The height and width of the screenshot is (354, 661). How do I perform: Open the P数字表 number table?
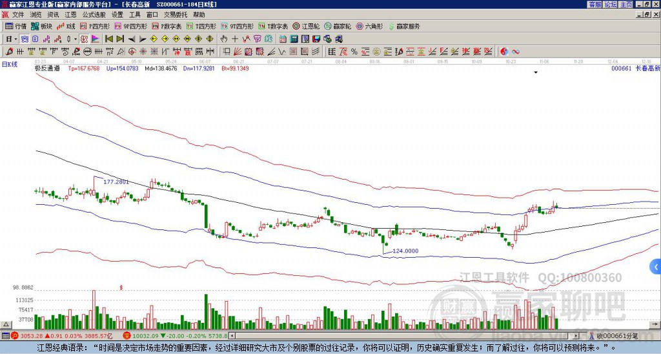[167, 26]
